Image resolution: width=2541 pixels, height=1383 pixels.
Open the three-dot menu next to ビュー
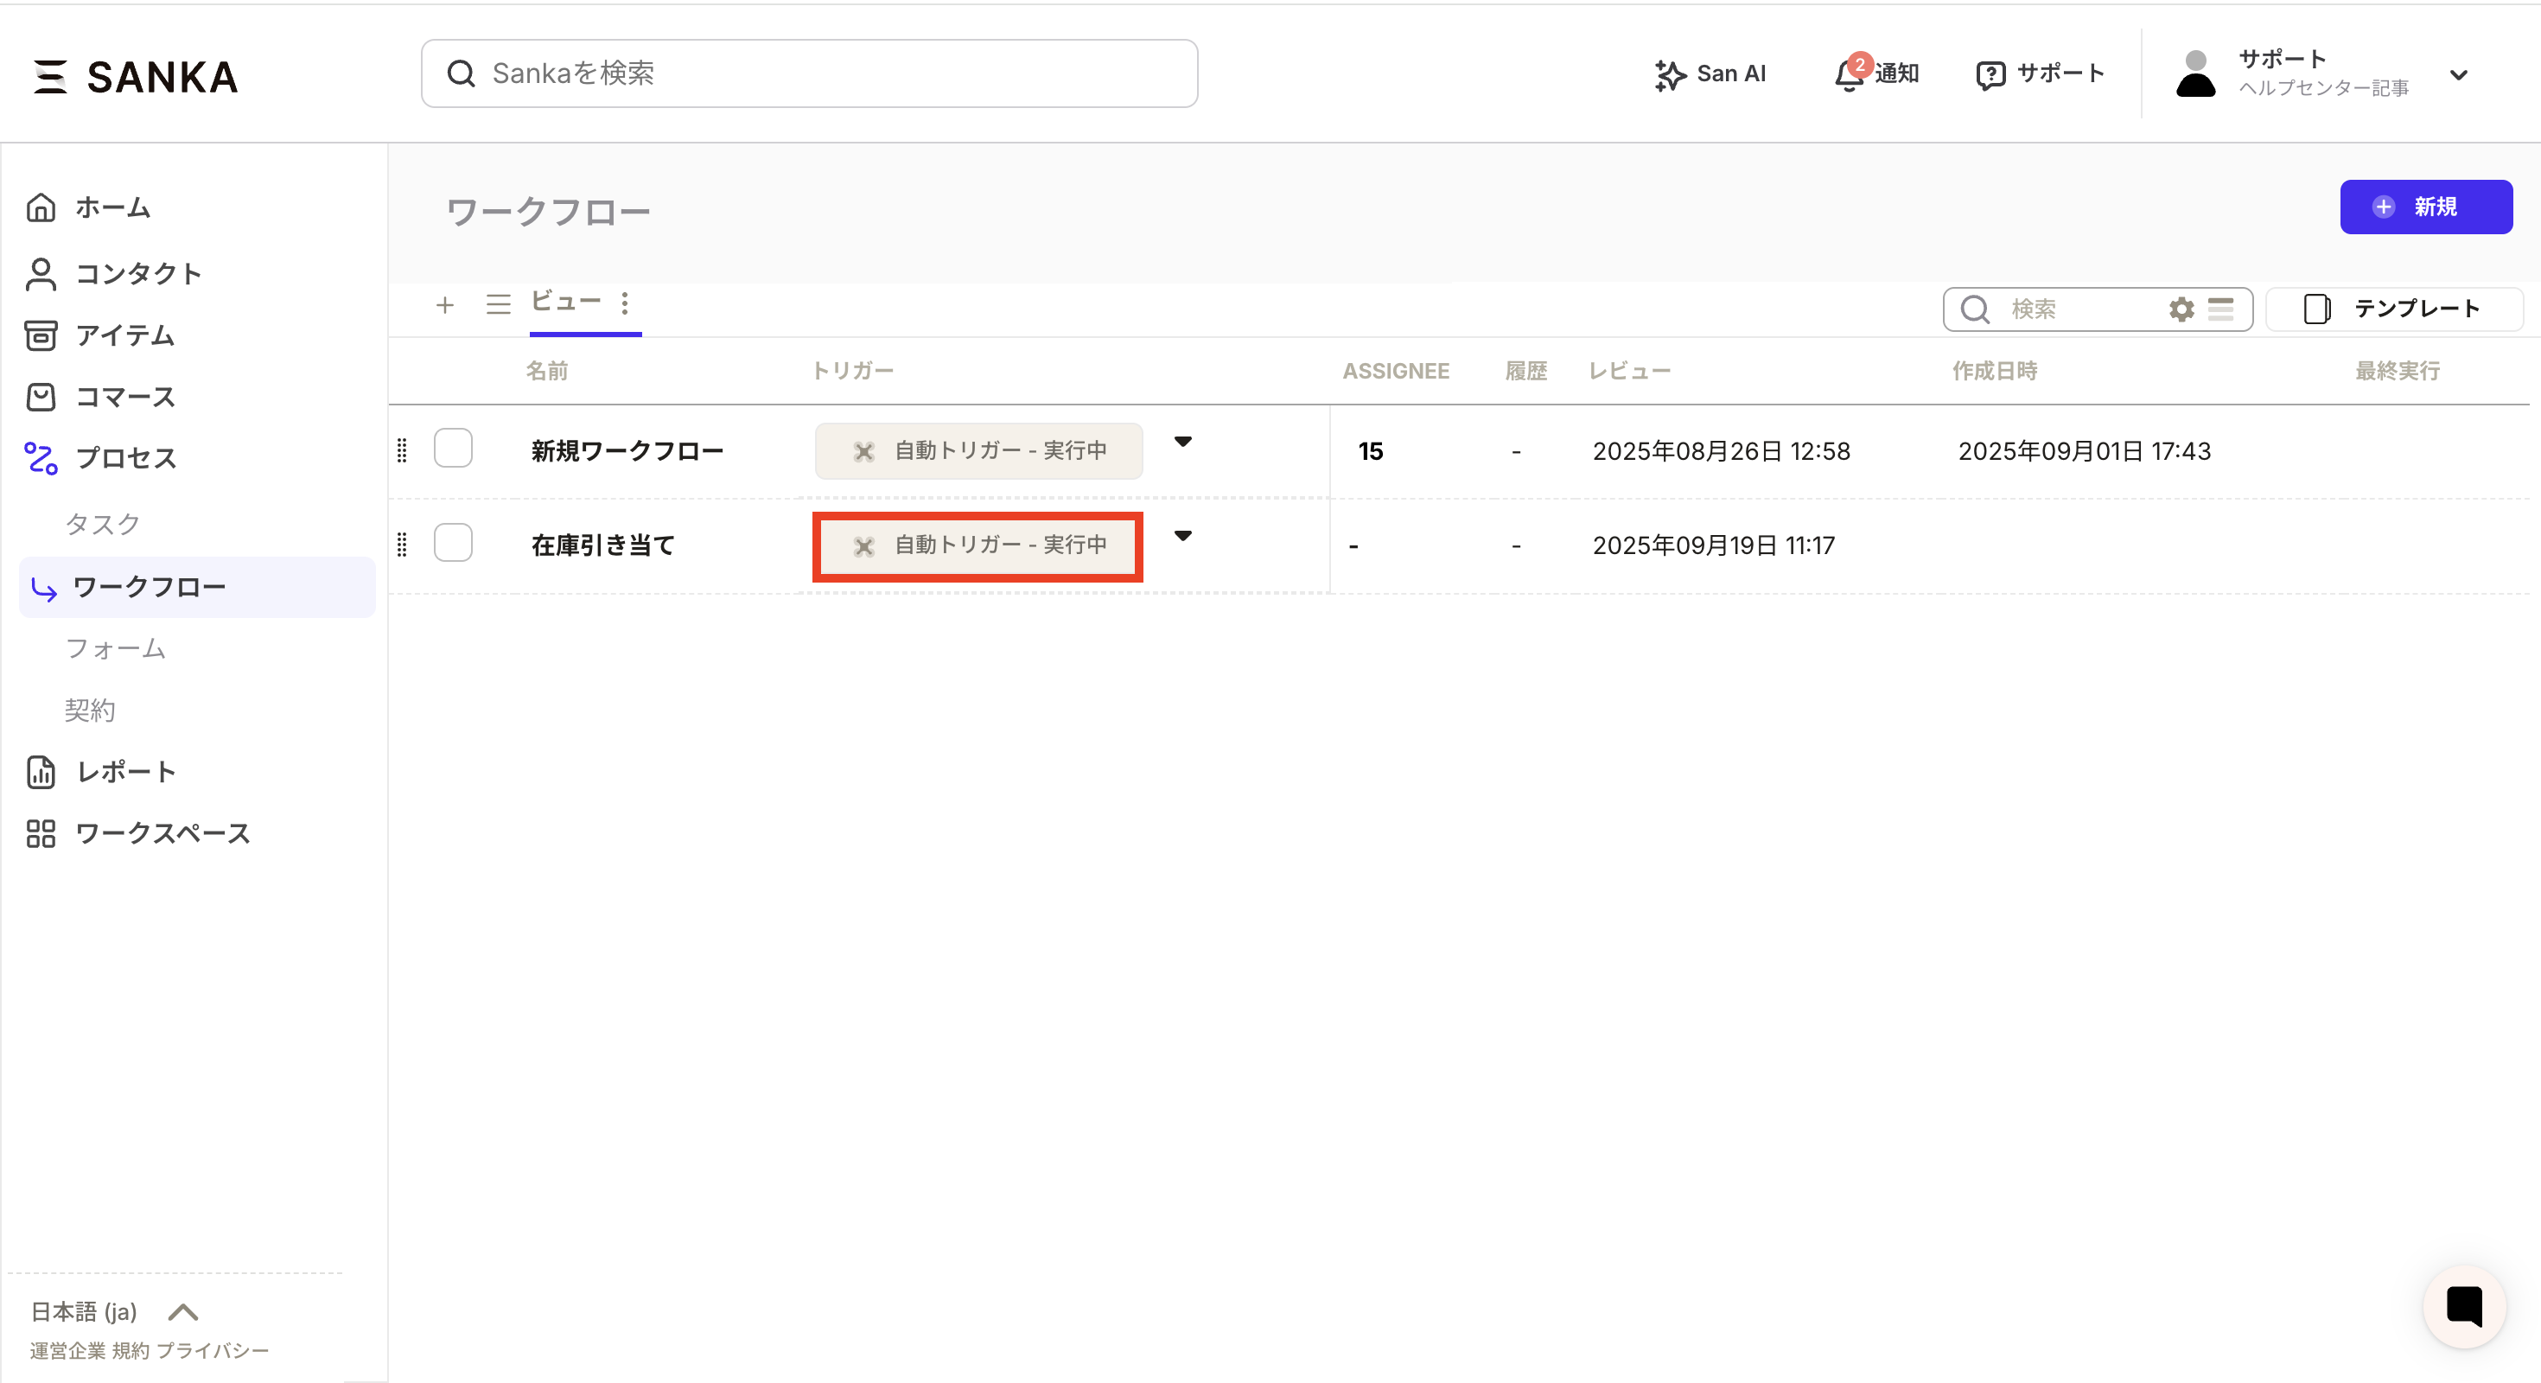click(626, 303)
